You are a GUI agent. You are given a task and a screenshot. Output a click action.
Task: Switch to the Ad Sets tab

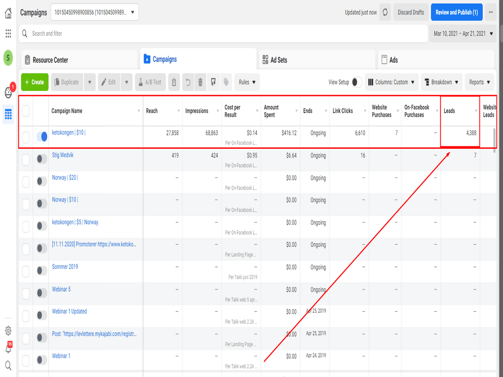[280, 59]
